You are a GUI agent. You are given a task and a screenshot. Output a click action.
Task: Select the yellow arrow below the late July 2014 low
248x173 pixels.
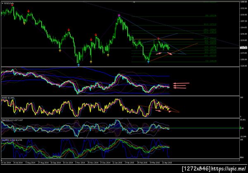coord(24,24)
